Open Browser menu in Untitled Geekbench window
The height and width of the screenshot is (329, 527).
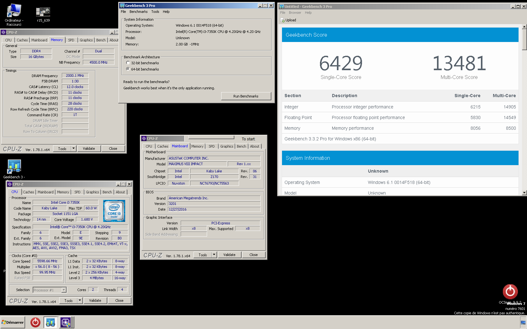click(x=295, y=13)
